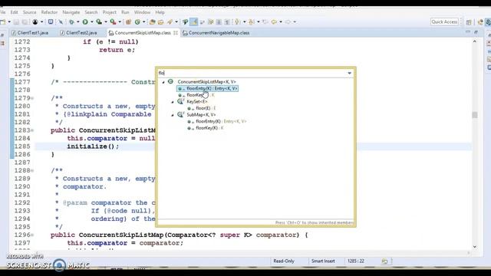Click the Debug bug icon in toolbar

click(71, 22)
